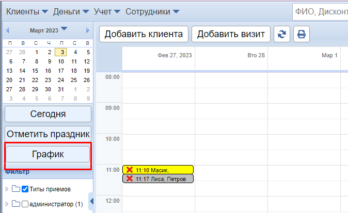
Task: Open the 11:17 Лиса, Петров appointment
Action: coord(158,178)
